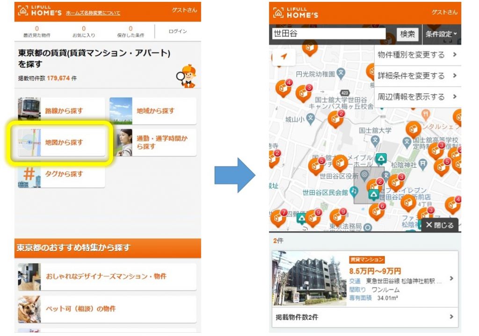
Task: Click the LIFULL HOME'S logo on left screen
Action: [40, 11]
